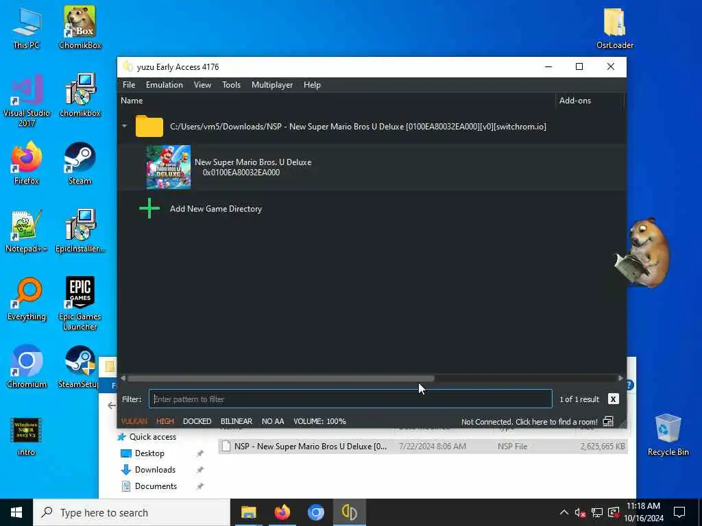Click yuzu icon in the taskbar
The width and height of the screenshot is (702, 526).
[349, 512]
